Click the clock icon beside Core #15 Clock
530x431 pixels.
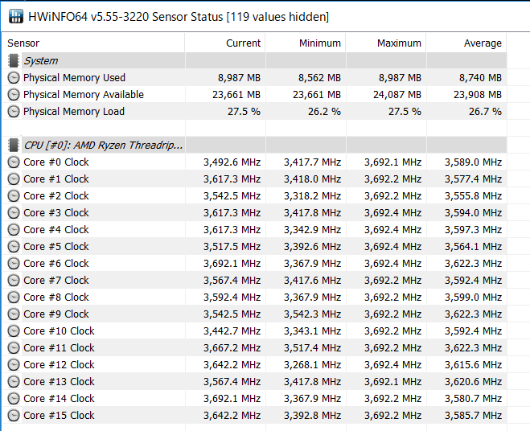pyautogui.click(x=14, y=416)
